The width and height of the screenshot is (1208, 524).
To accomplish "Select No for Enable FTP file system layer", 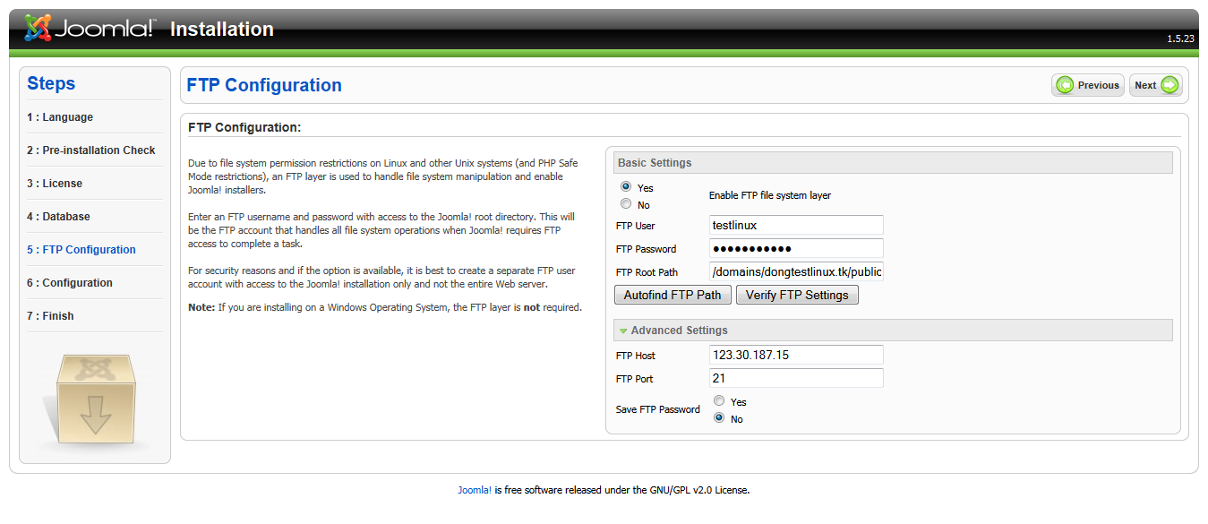I will tap(626, 204).
